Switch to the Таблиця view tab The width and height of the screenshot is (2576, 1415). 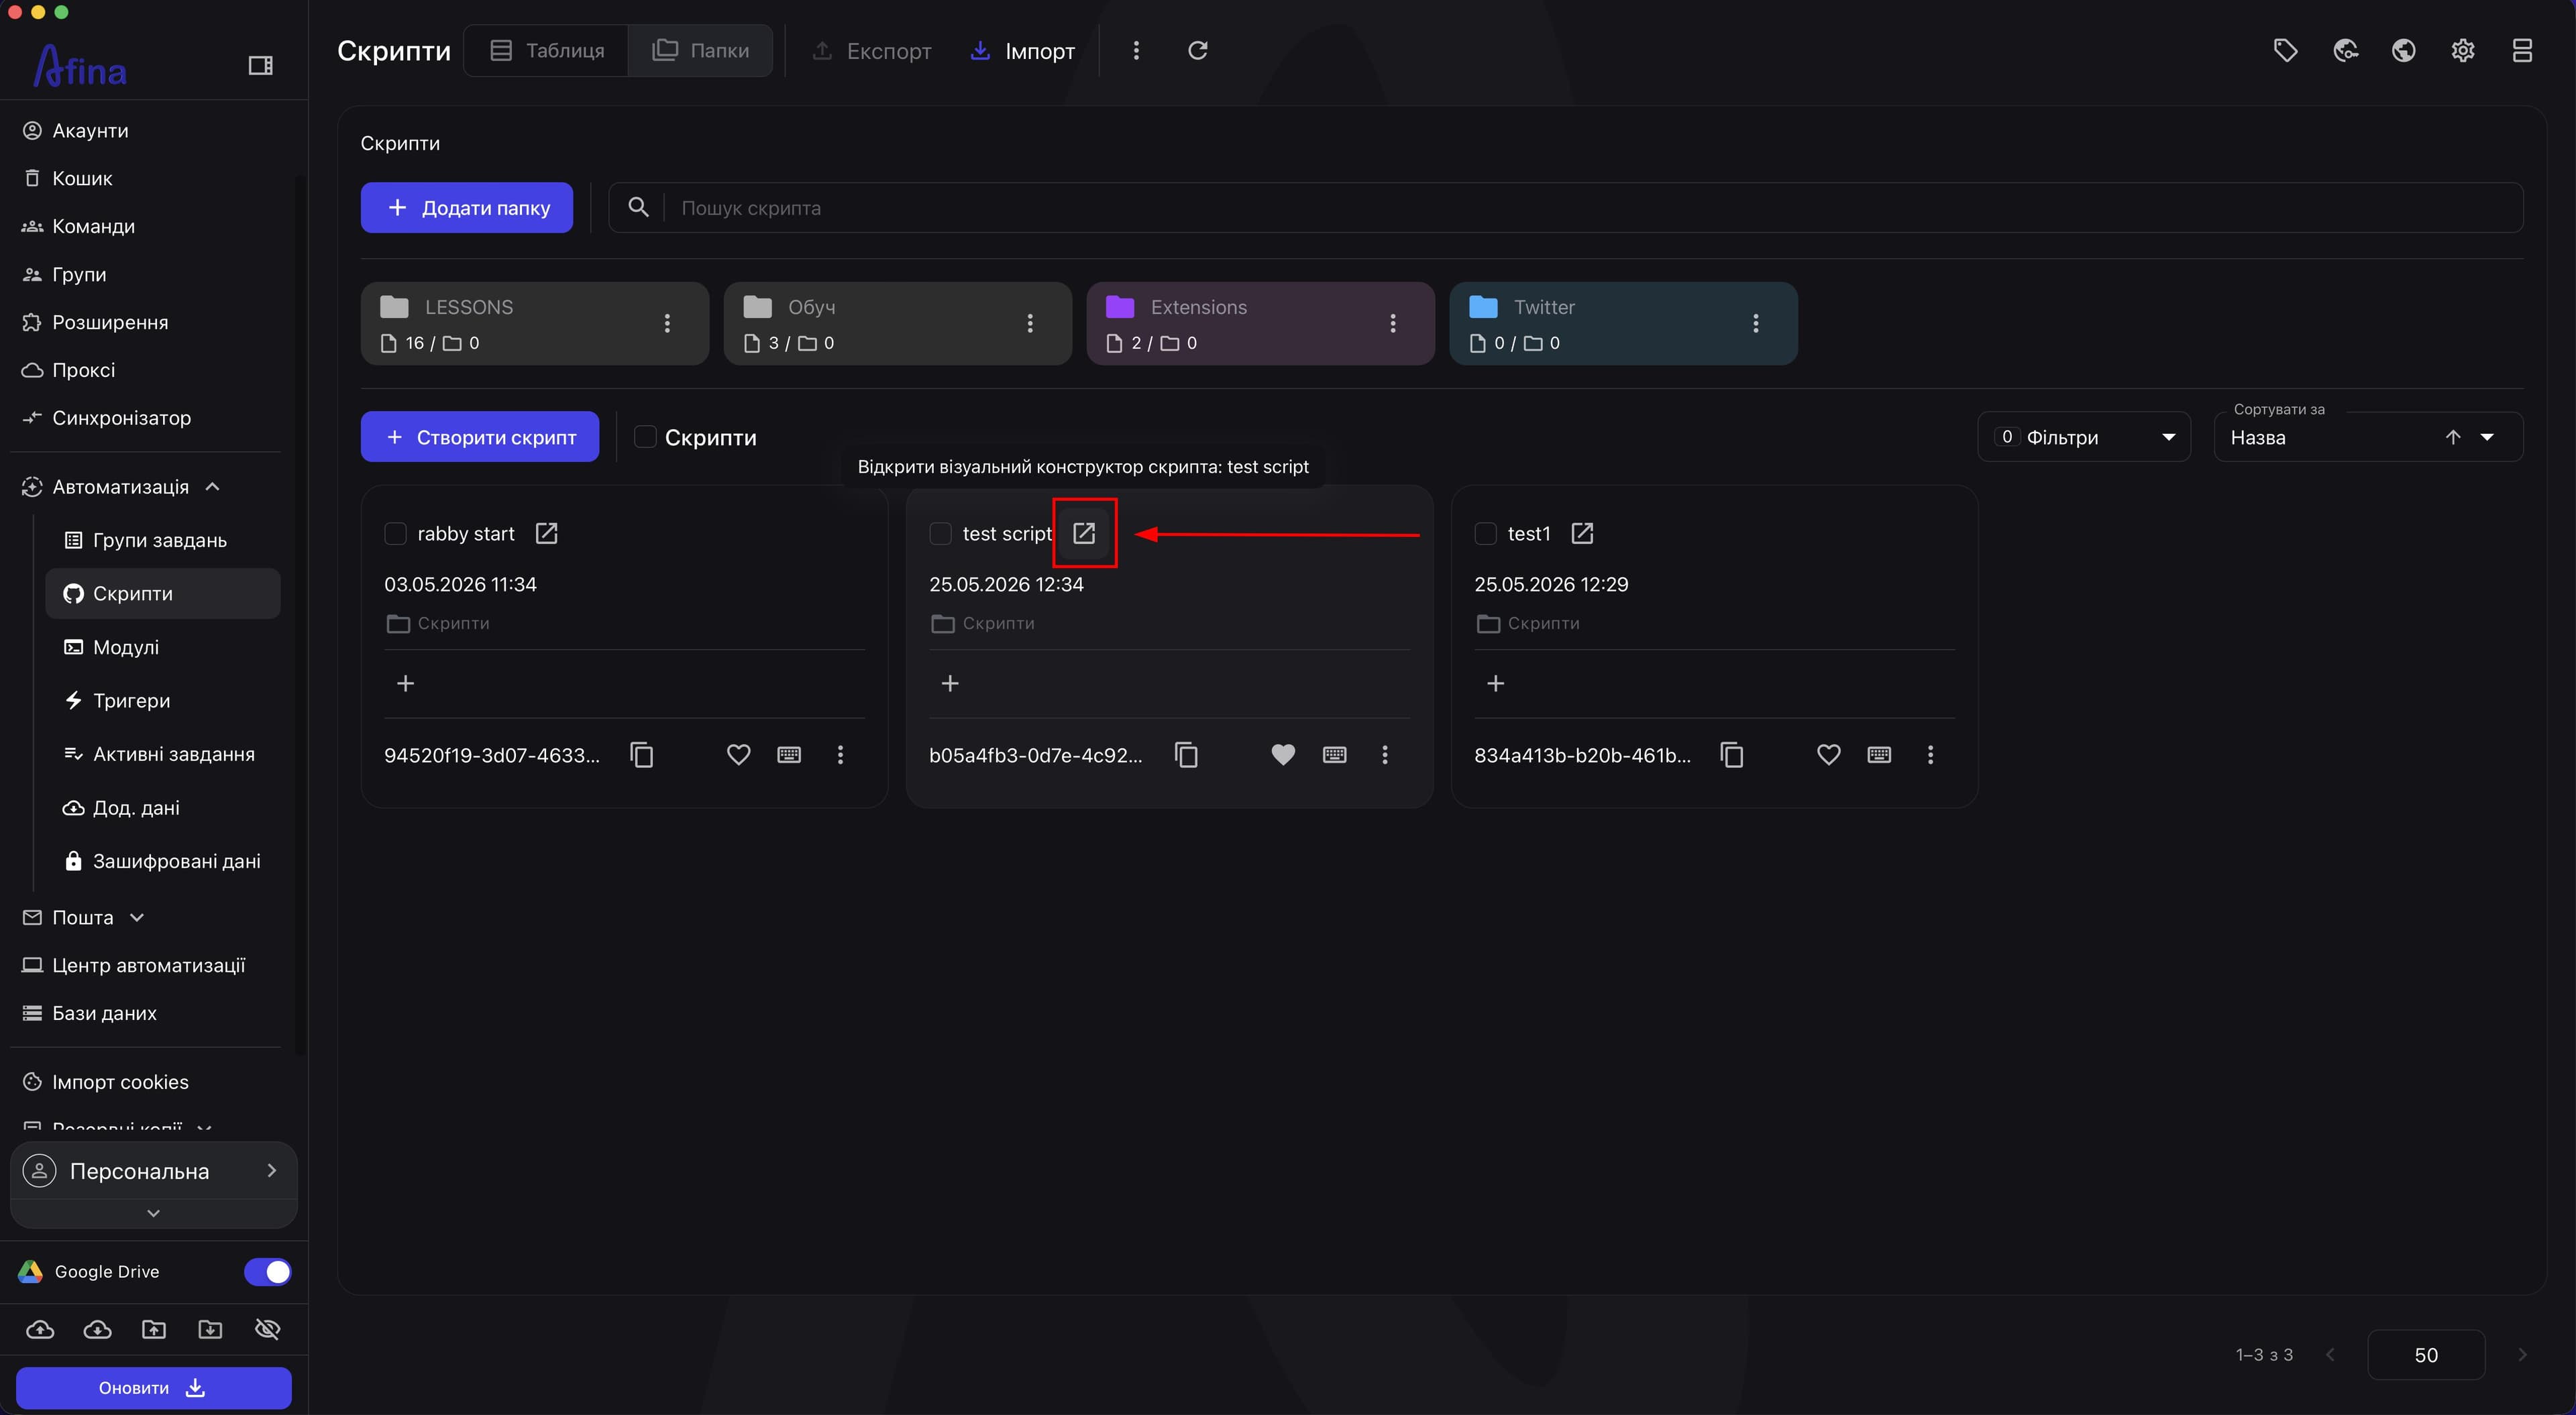547,50
